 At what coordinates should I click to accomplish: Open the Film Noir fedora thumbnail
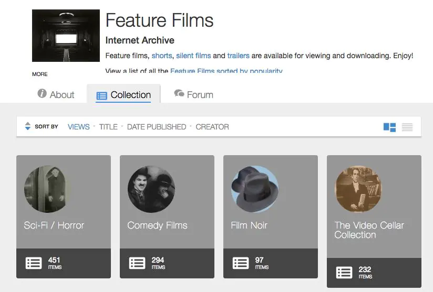(255, 189)
